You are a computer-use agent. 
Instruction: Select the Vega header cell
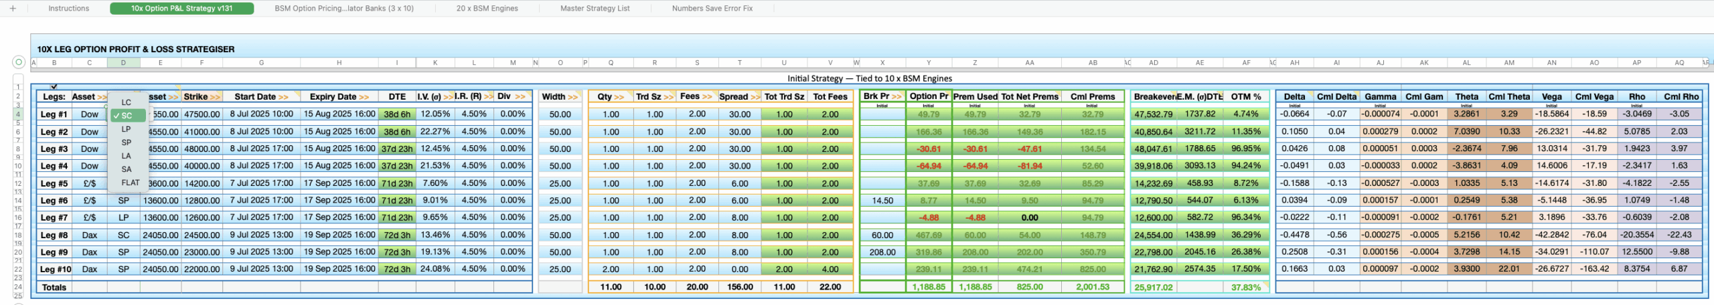[x=1551, y=96]
